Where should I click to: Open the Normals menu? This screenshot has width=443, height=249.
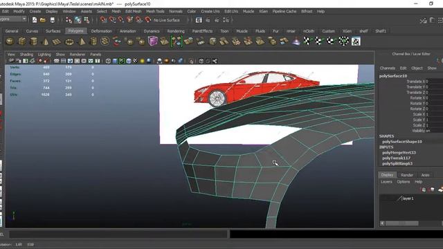176,11
